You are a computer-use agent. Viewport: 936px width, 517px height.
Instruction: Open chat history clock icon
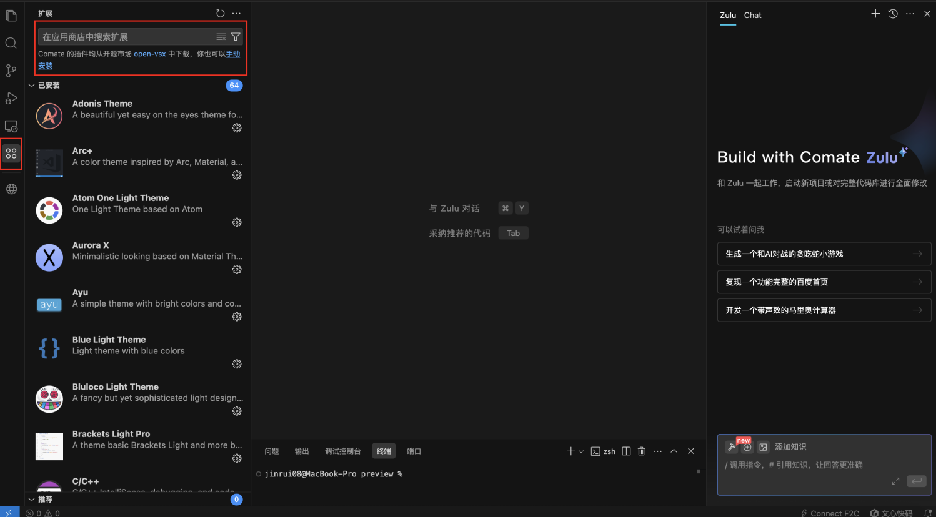893,14
